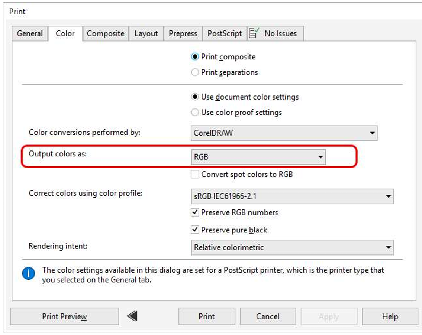Switch to the General tab
This screenshot has height=335, width=422.
pos(30,33)
